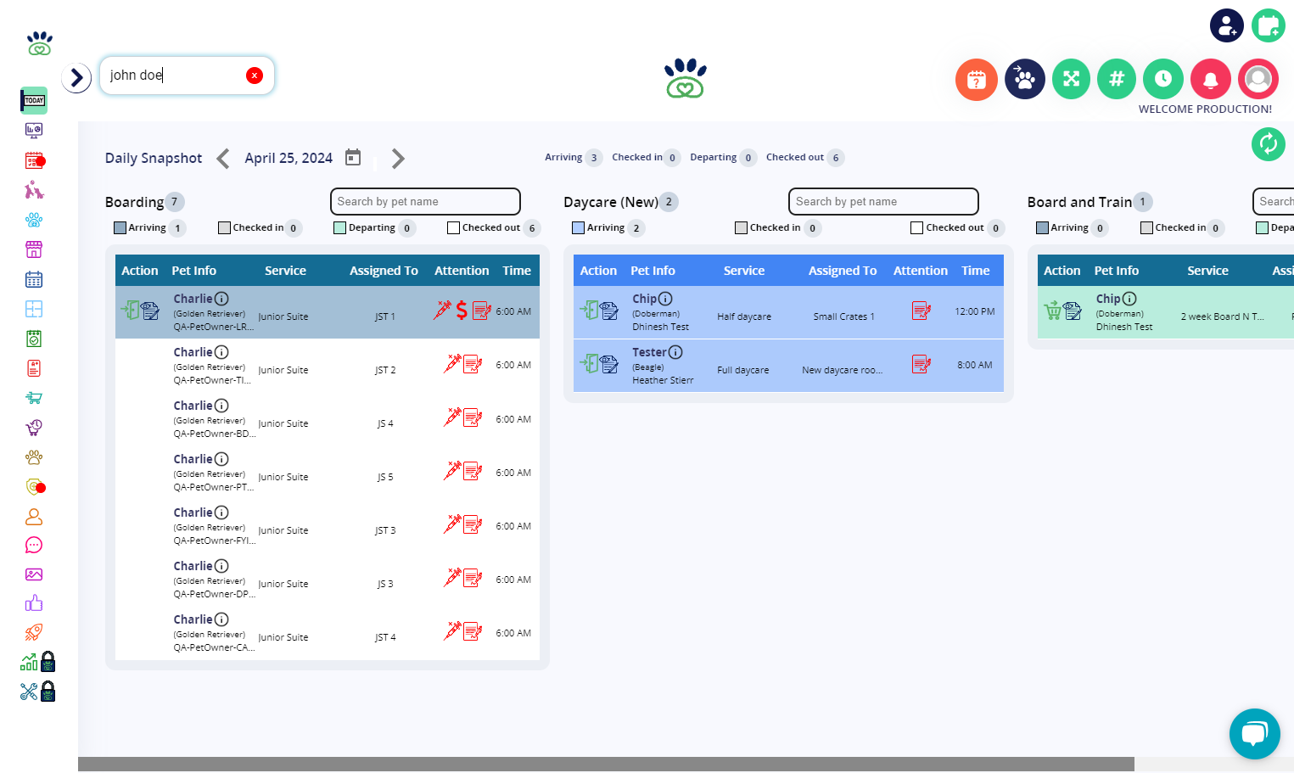Open the orange calendar question-mark icon
The image size is (1294, 773).
coord(977,80)
